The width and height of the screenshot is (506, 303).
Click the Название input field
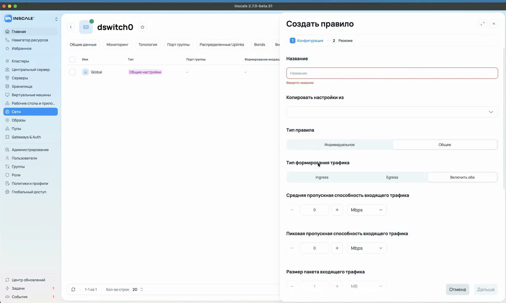tap(392, 73)
